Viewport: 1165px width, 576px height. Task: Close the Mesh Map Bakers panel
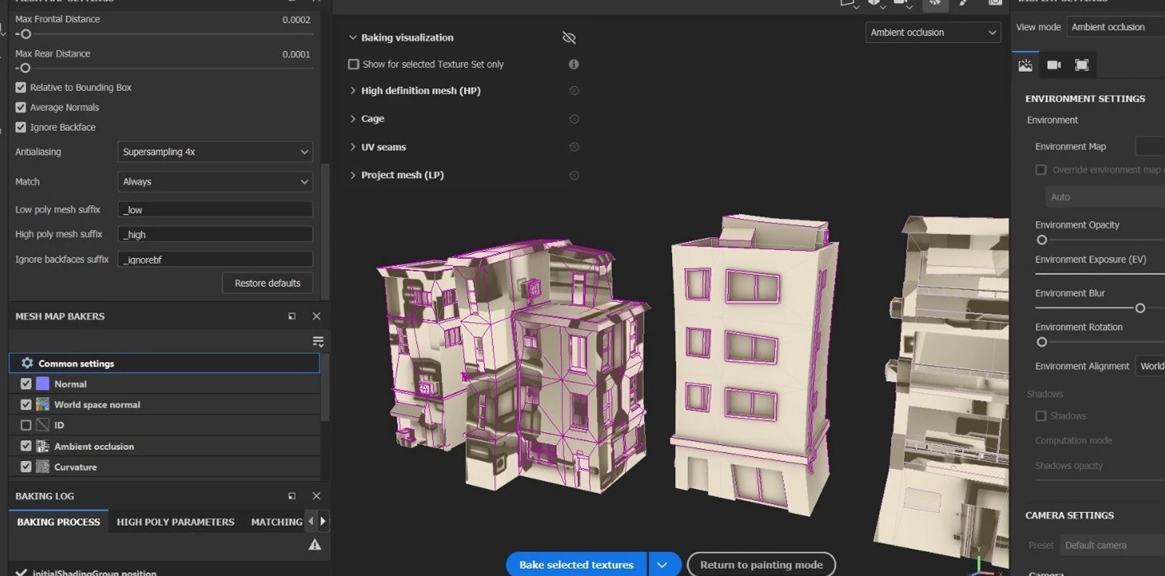[x=316, y=316]
